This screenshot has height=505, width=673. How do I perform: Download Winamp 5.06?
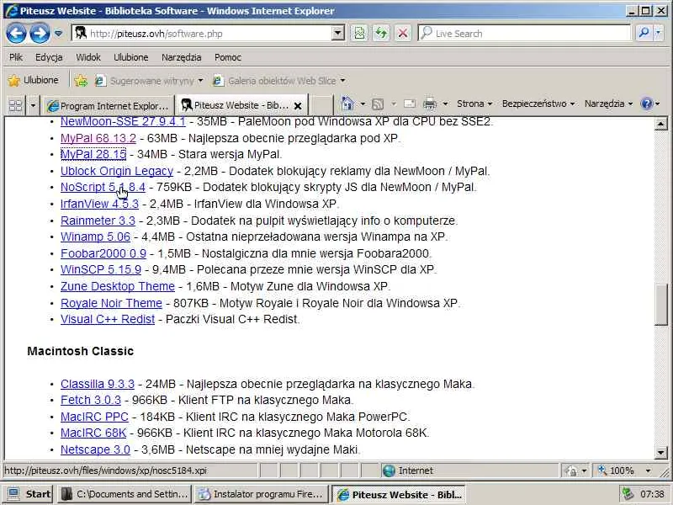[95, 237]
